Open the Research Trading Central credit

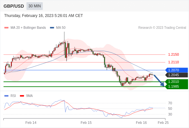coord(162,28)
